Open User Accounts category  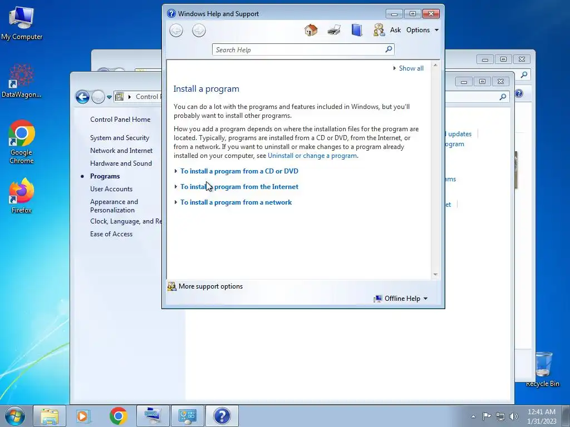pyautogui.click(x=111, y=189)
